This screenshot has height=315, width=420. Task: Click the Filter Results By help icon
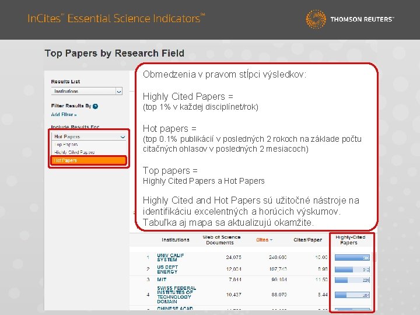[95, 106]
